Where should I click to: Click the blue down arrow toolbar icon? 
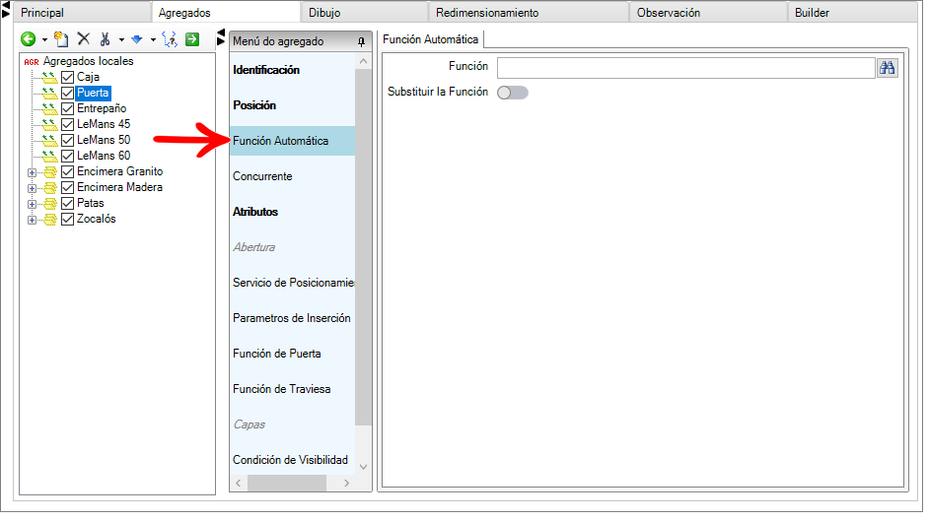coord(137,39)
